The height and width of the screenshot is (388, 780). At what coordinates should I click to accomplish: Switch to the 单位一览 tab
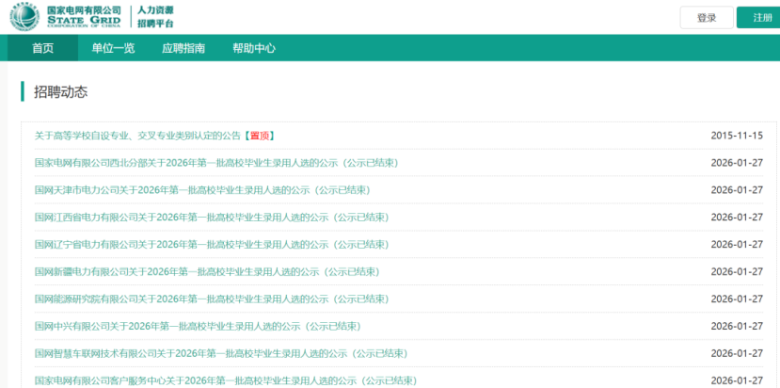(113, 48)
